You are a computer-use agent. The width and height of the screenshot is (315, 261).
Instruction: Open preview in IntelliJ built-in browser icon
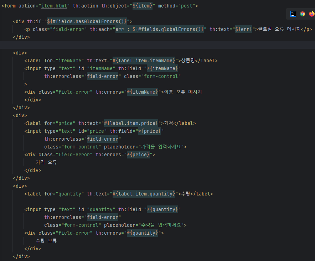293,14
